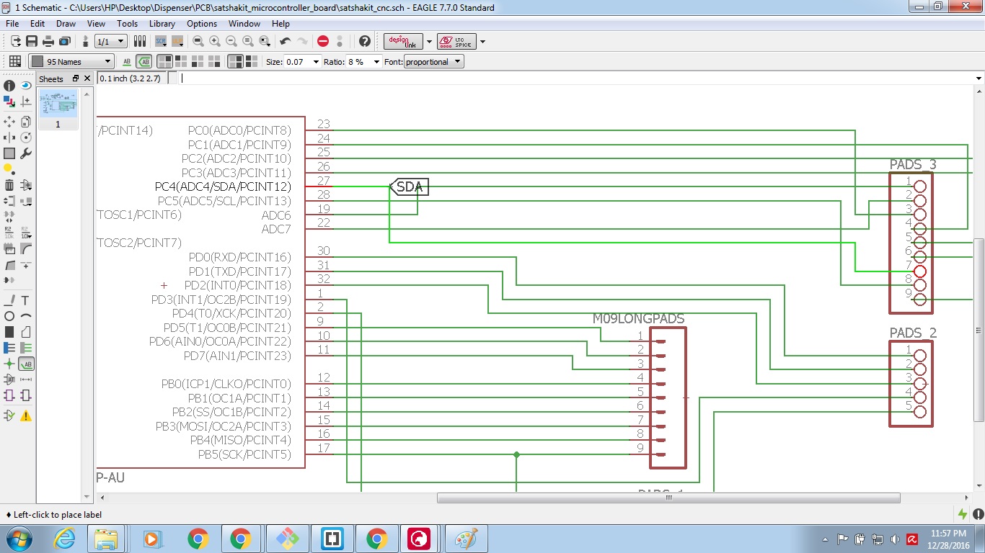Expand the command history dropdown arrow
985x553 pixels.
point(979,78)
